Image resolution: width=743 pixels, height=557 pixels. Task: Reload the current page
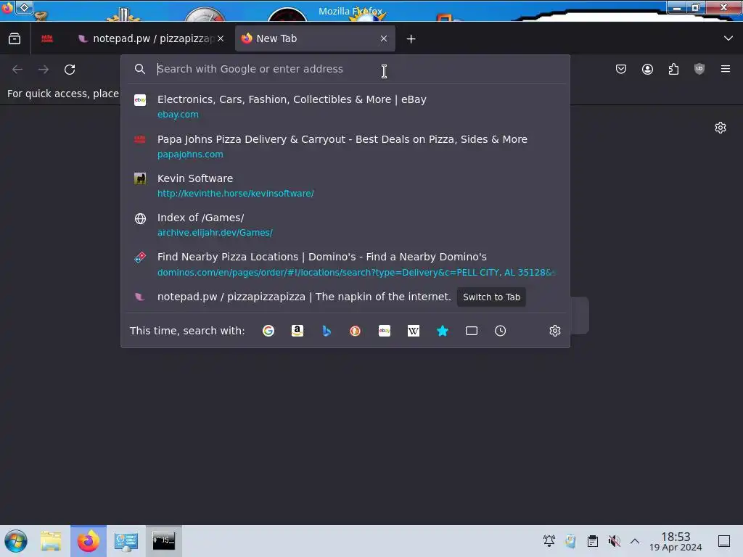point(70,70)
